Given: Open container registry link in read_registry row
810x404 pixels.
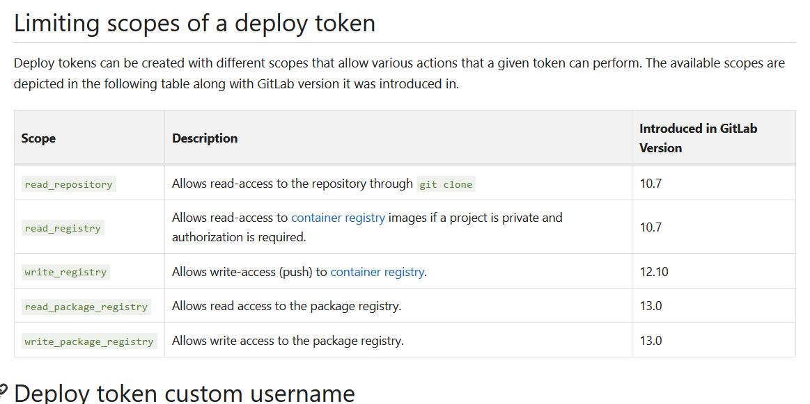Looking at the screenshot, I should pos(338,218).
